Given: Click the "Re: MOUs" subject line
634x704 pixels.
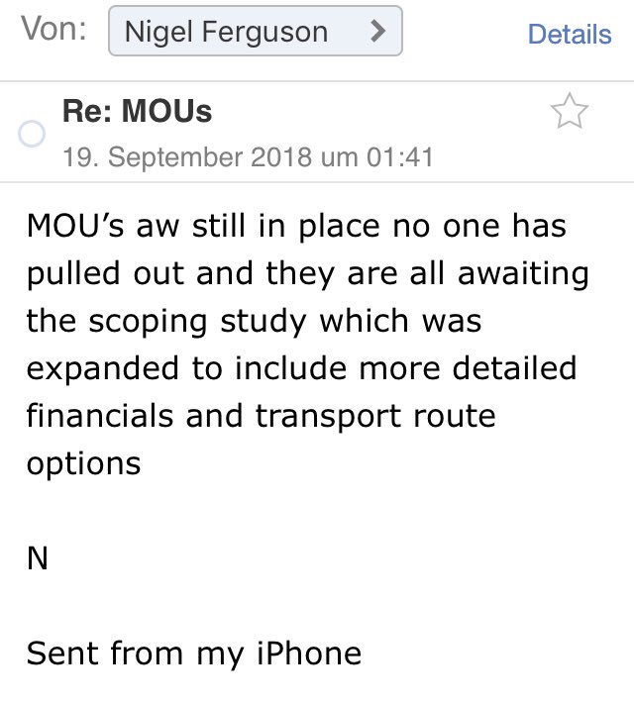Looking at the screenshot, I should (137, 111).
